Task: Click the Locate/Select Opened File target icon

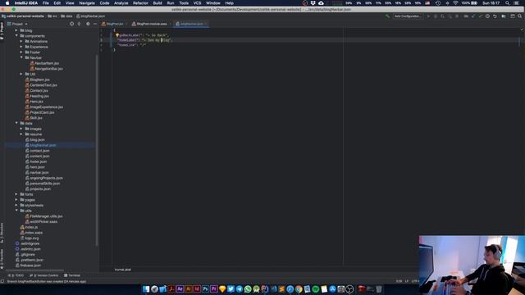Action: pyautogui.click(x=71, y=24)
